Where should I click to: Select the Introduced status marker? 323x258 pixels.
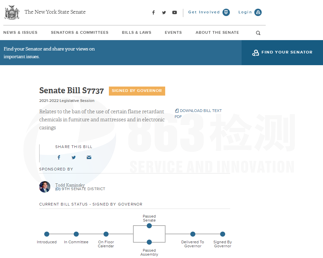point(47,234)
